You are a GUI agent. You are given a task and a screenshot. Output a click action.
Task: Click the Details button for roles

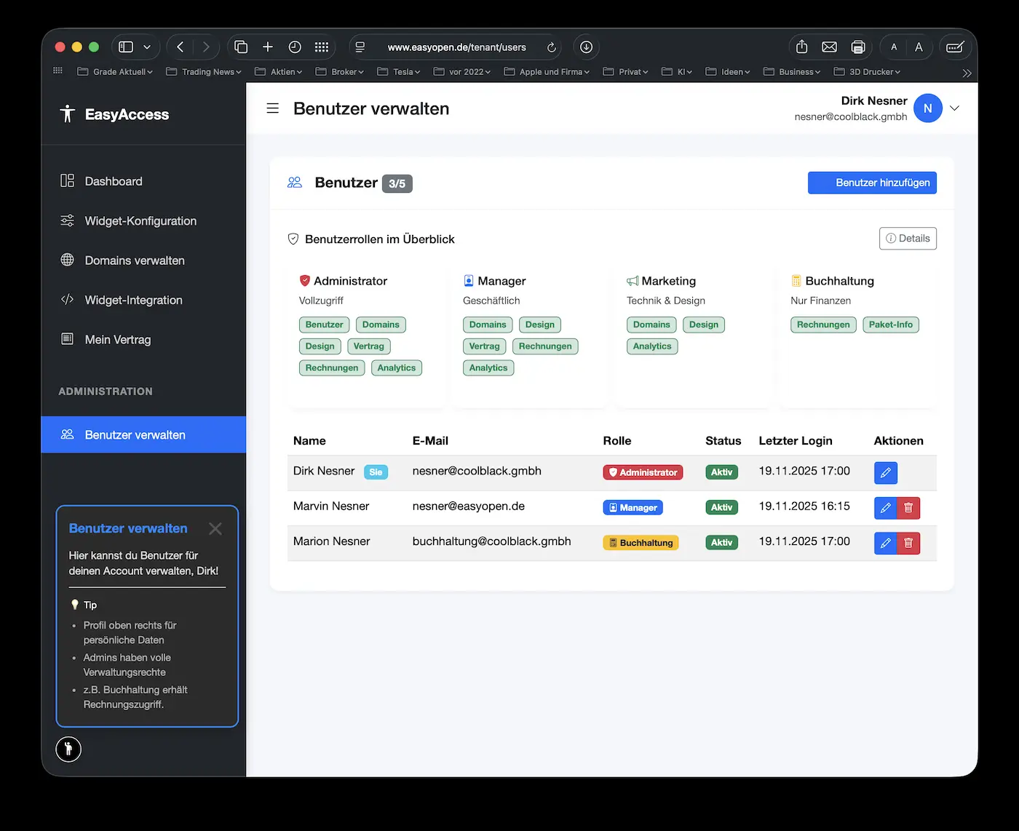[908, 239]
